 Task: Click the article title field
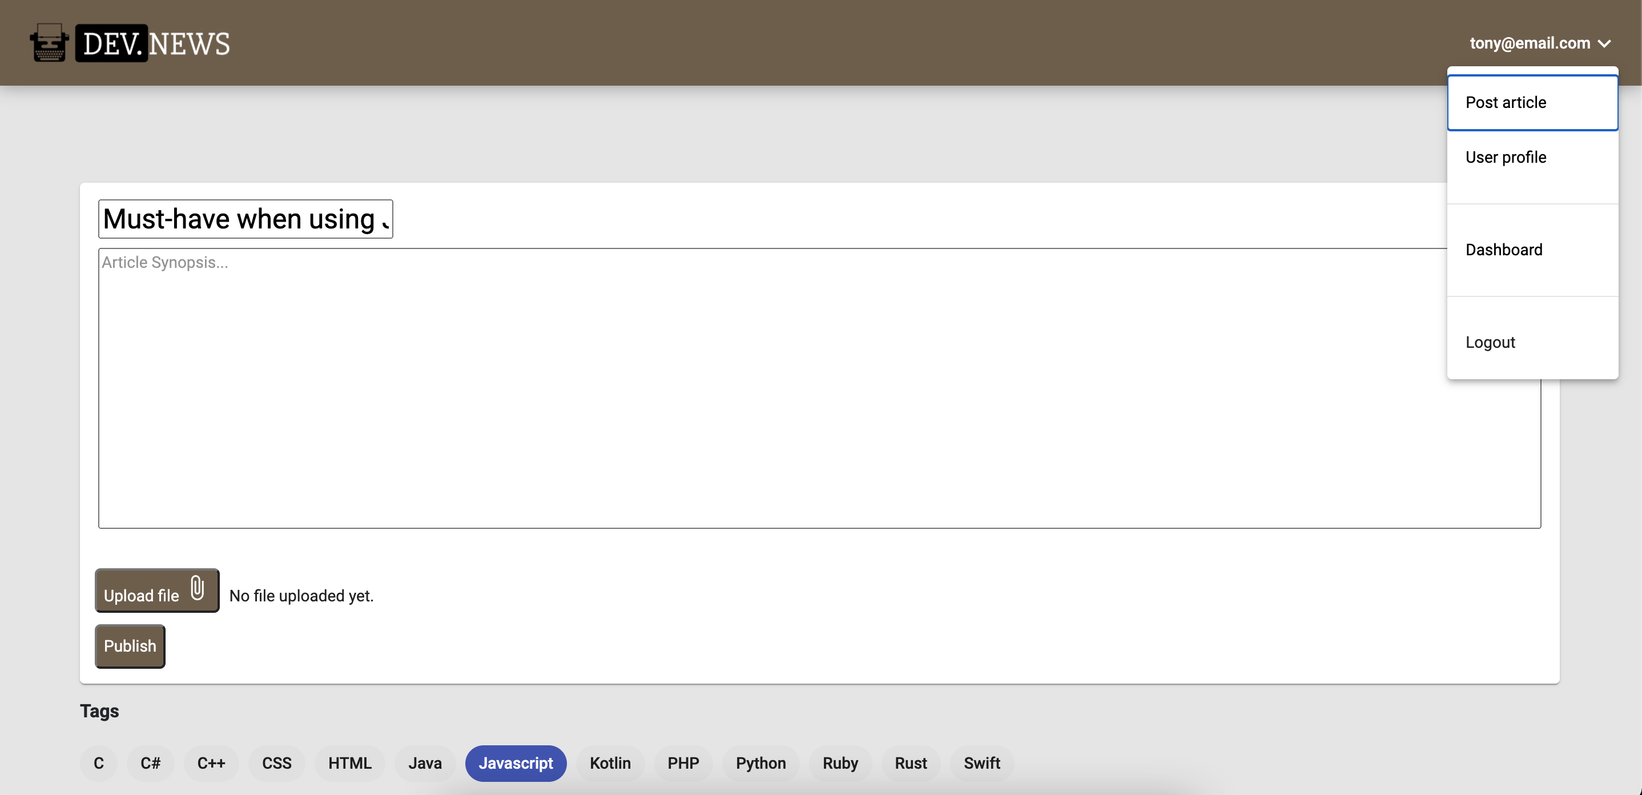pos(246,219)
